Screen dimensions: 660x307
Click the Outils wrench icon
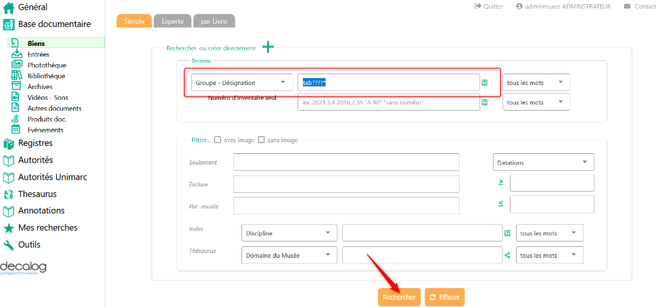[x=9, y=245]
